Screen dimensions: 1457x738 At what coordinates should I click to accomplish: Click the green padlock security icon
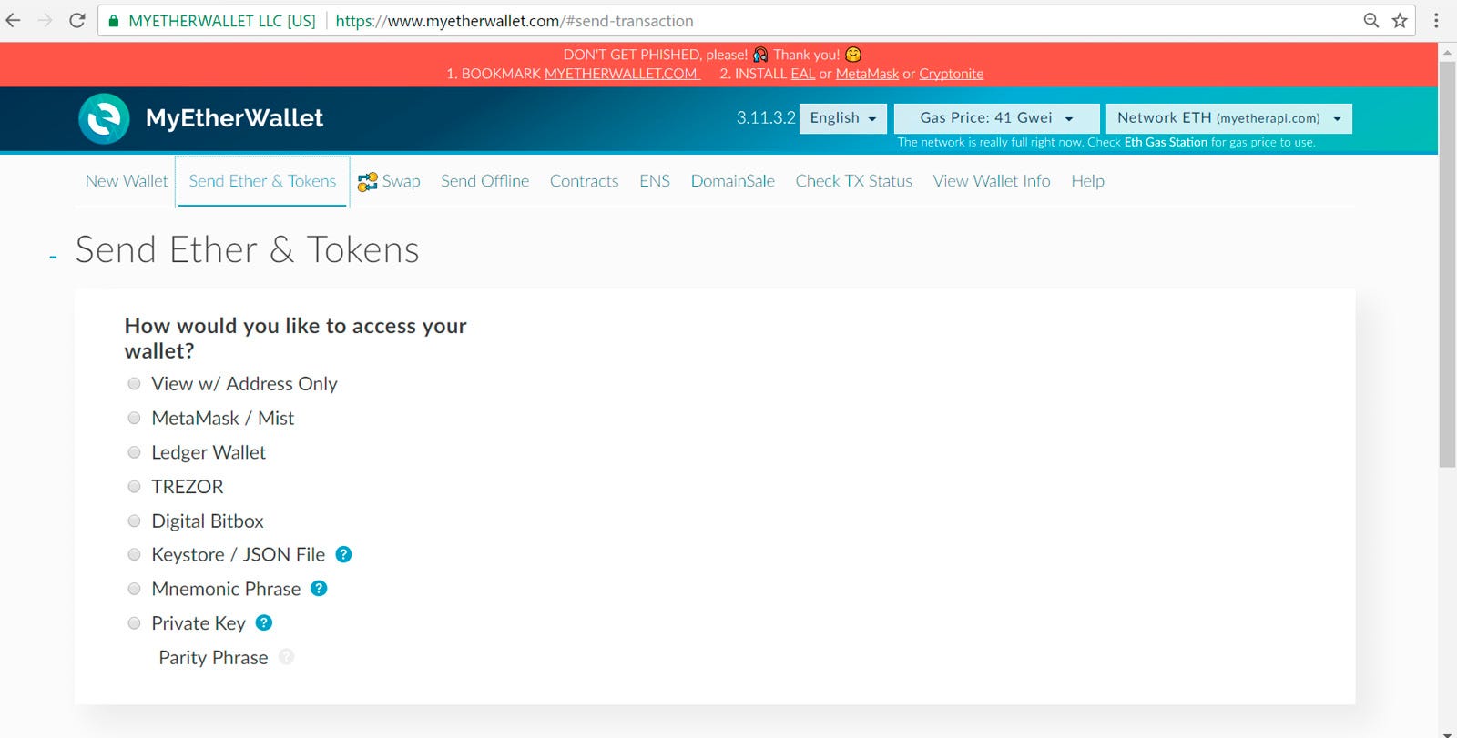[x=114, y=21]
